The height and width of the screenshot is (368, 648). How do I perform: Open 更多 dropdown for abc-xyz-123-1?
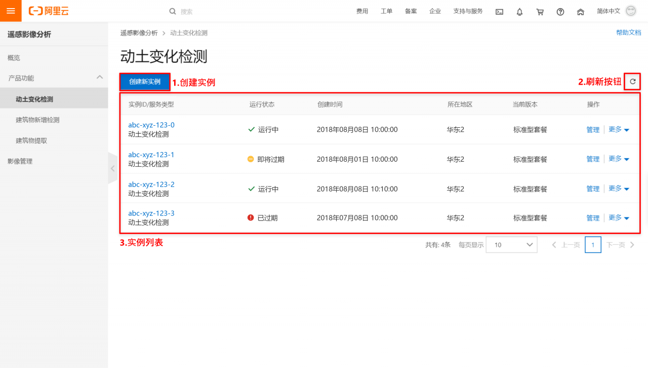click(619, 159)
